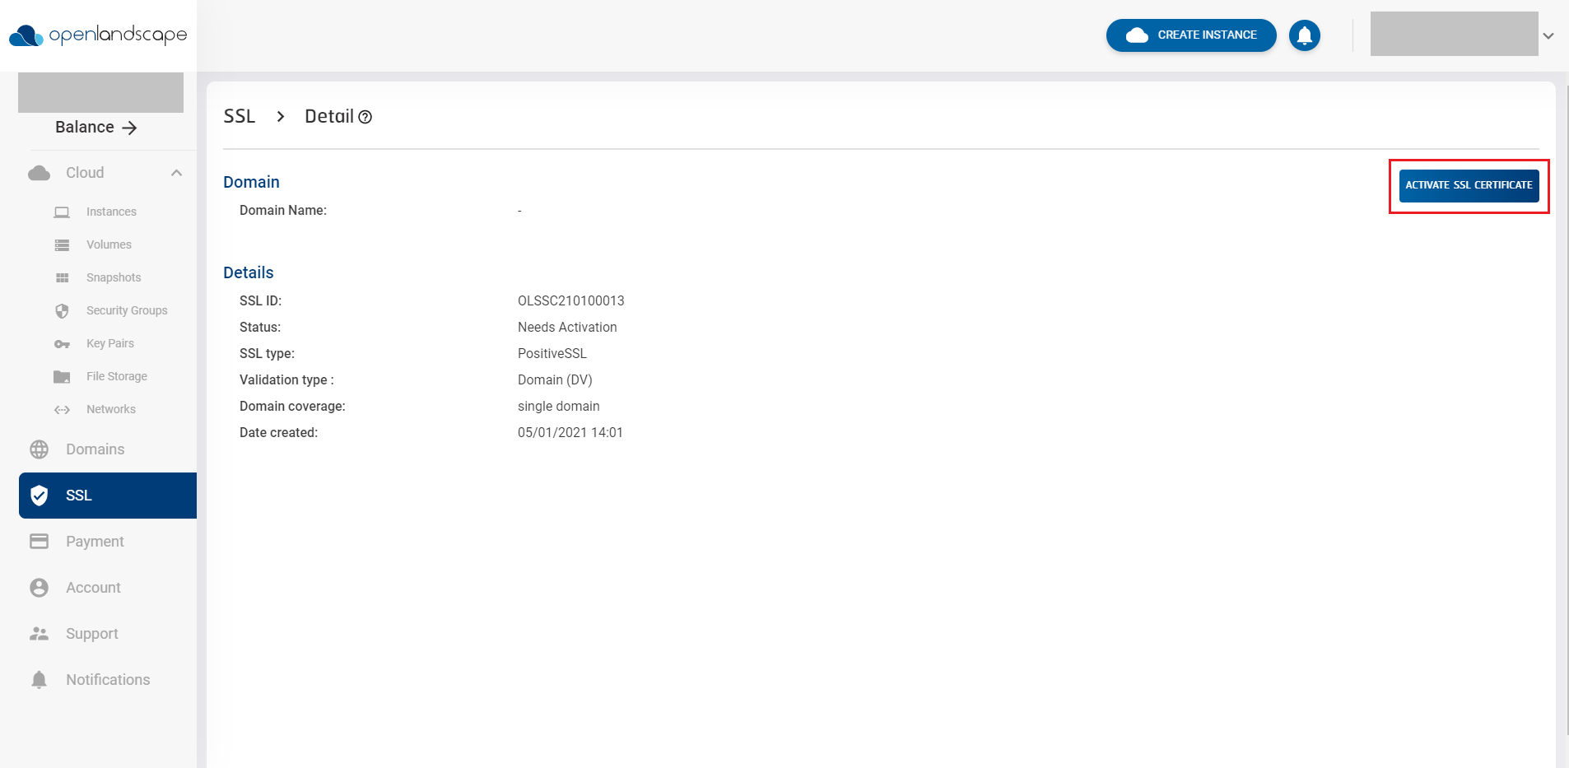This screenshot has width=1569, height=768.
Task: Click the Activate SSL Certificate button
Action: point(1468,185)
